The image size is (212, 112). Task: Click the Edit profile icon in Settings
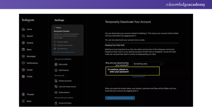56,64
